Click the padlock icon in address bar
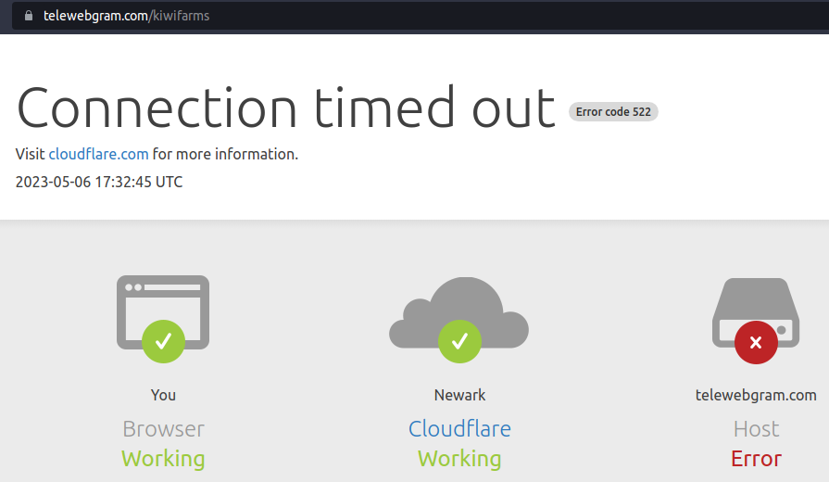The height and width of the screenshot is (482, 829). (x=29, y=16)
